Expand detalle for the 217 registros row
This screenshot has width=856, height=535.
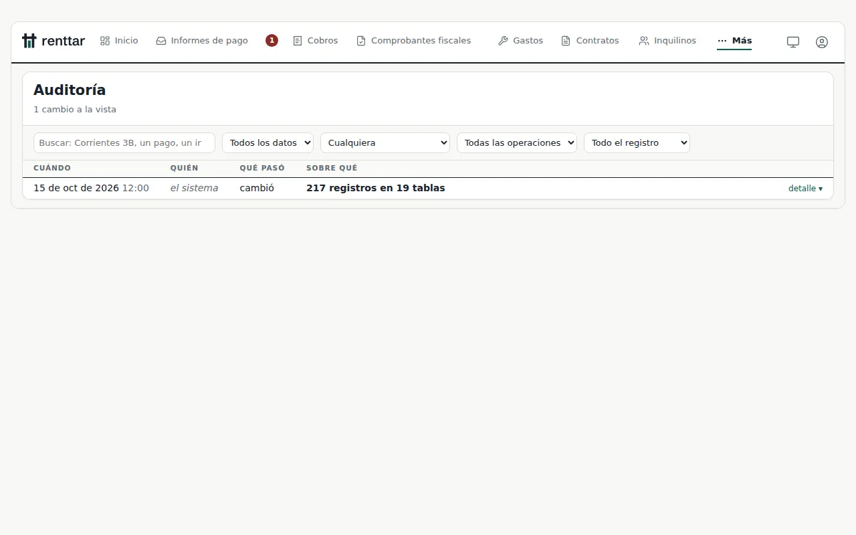(805, 189)
